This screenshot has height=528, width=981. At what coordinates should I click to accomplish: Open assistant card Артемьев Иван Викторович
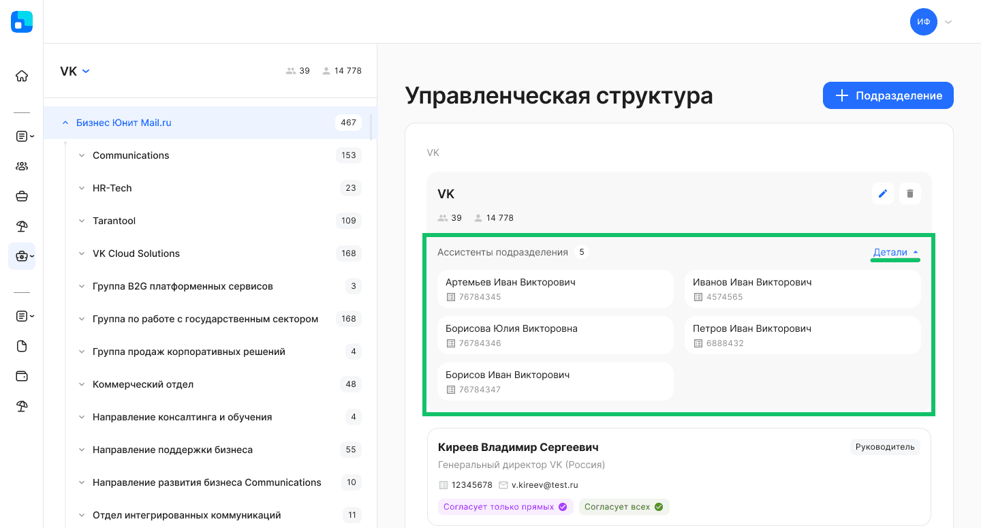(x=555, y=289)
